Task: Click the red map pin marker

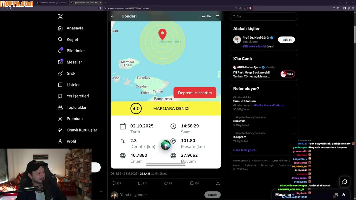Action: 162,34
